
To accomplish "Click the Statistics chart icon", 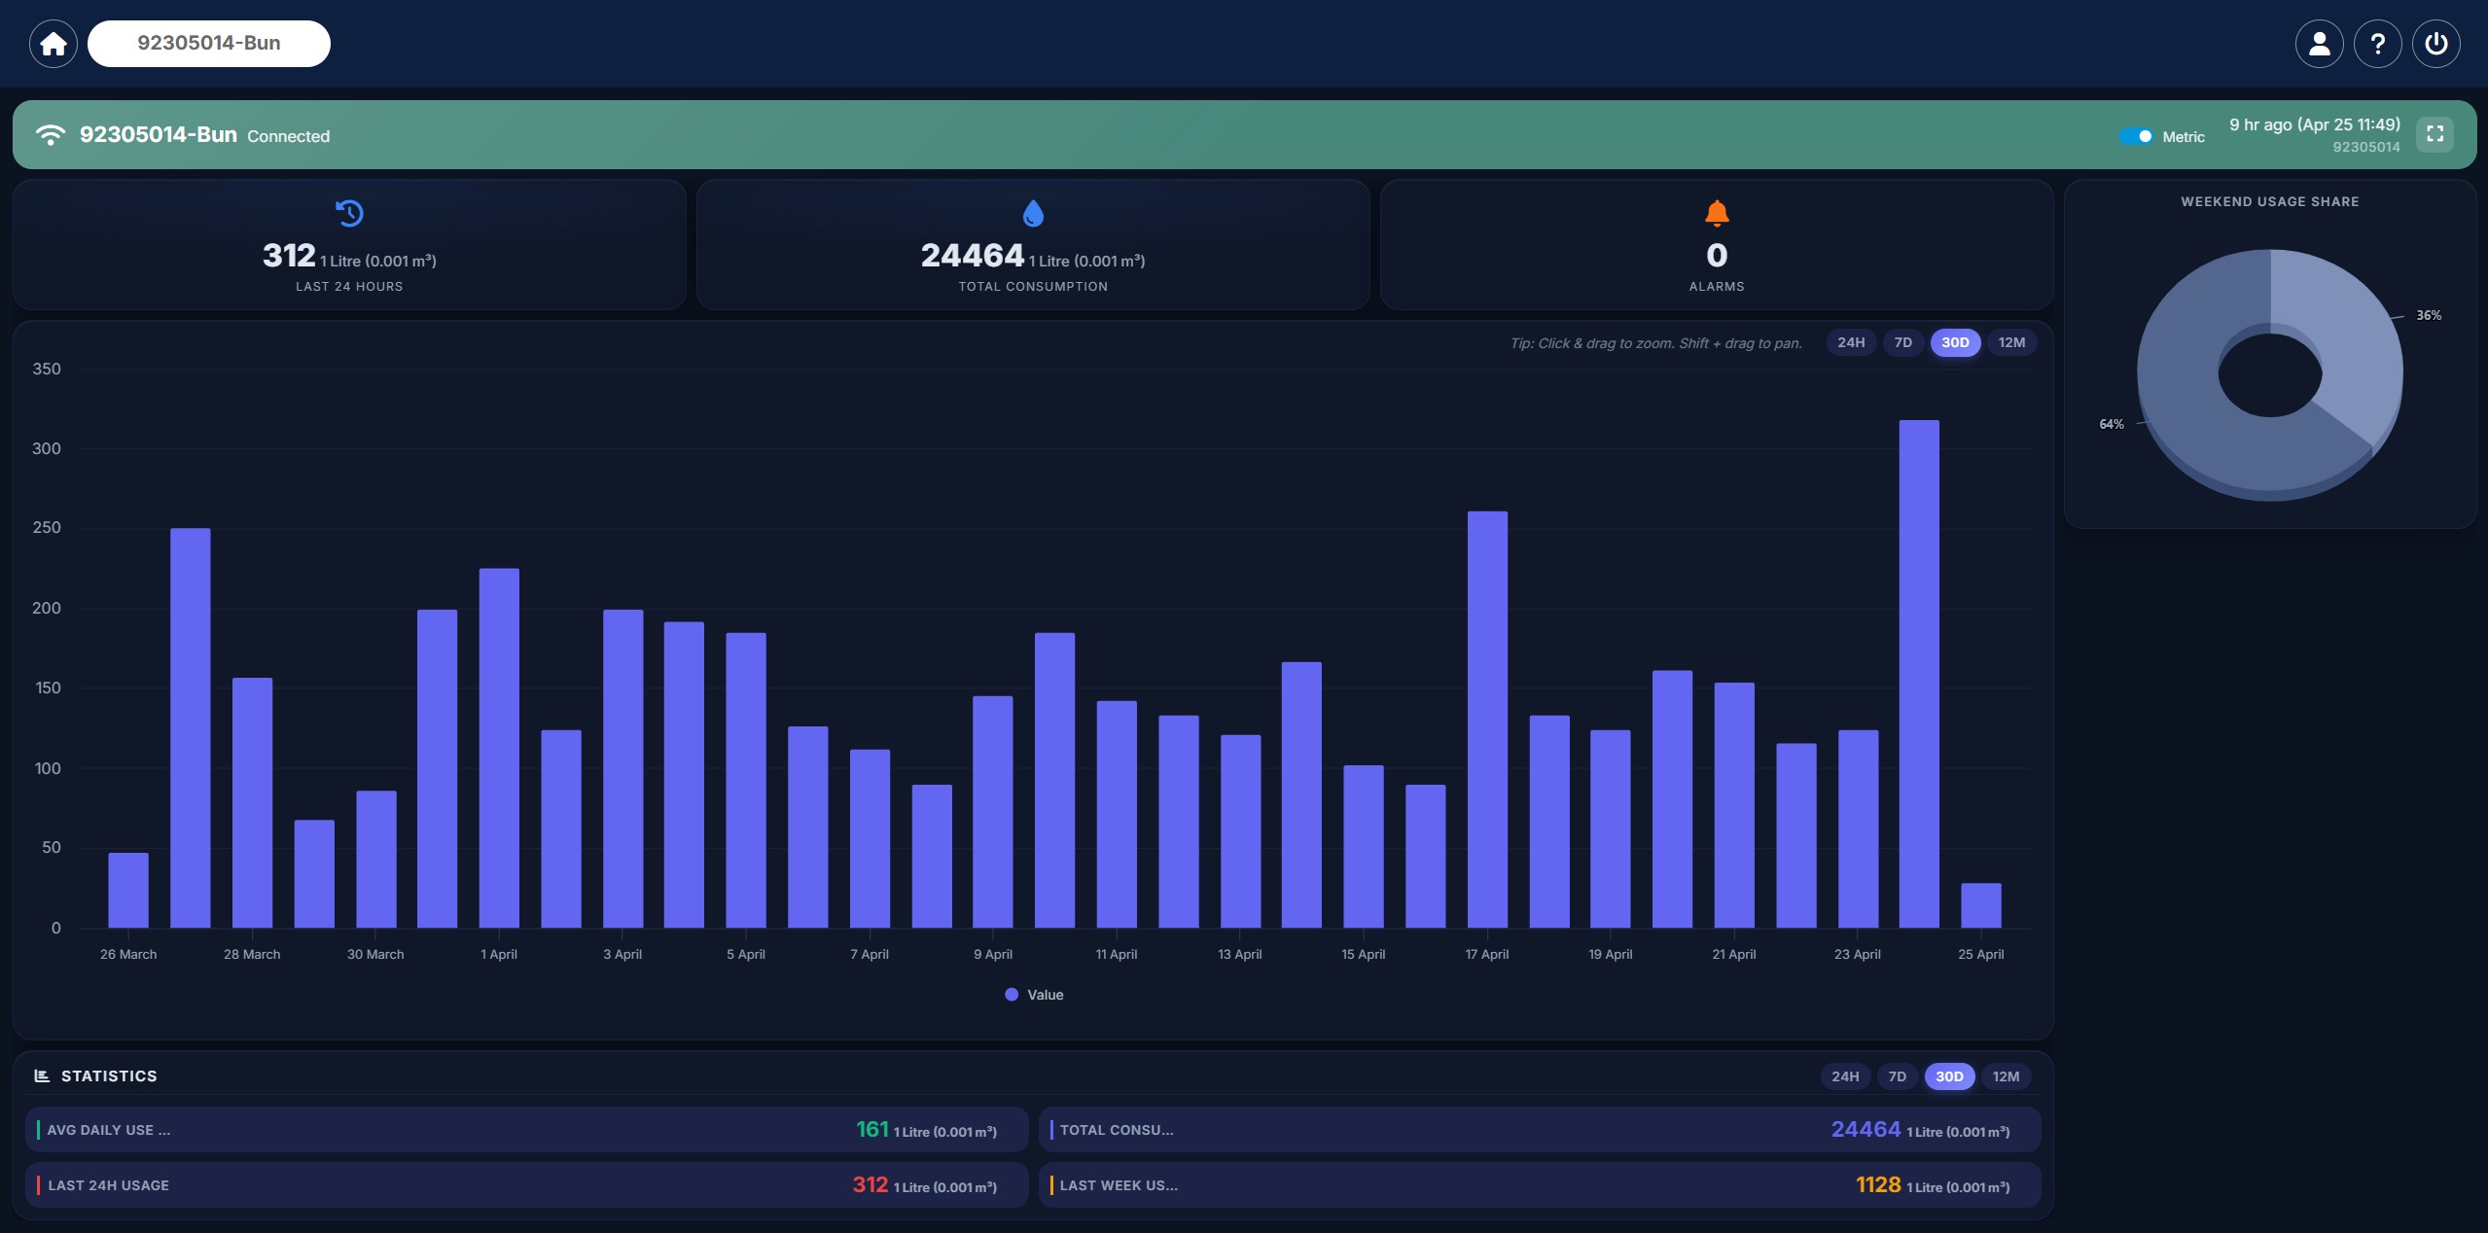I will [x=42, y=1075].
